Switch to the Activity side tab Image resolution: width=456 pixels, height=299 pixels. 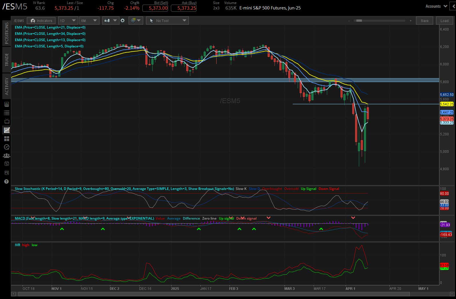pyautogui.click(x=7, y=86)
